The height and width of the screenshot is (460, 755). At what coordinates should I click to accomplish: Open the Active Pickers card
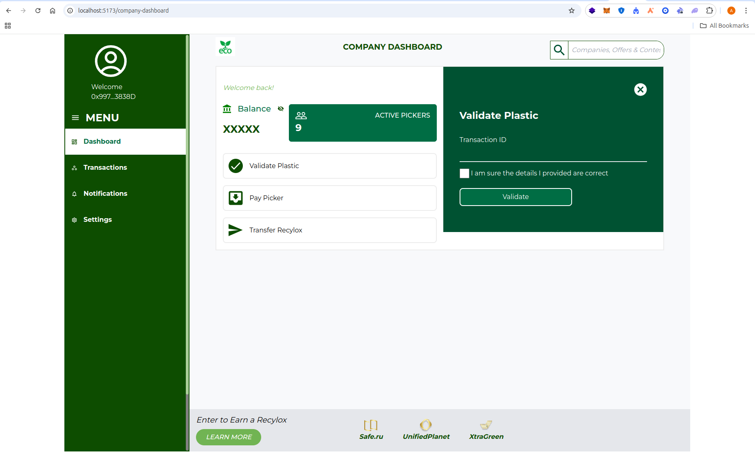363,123
